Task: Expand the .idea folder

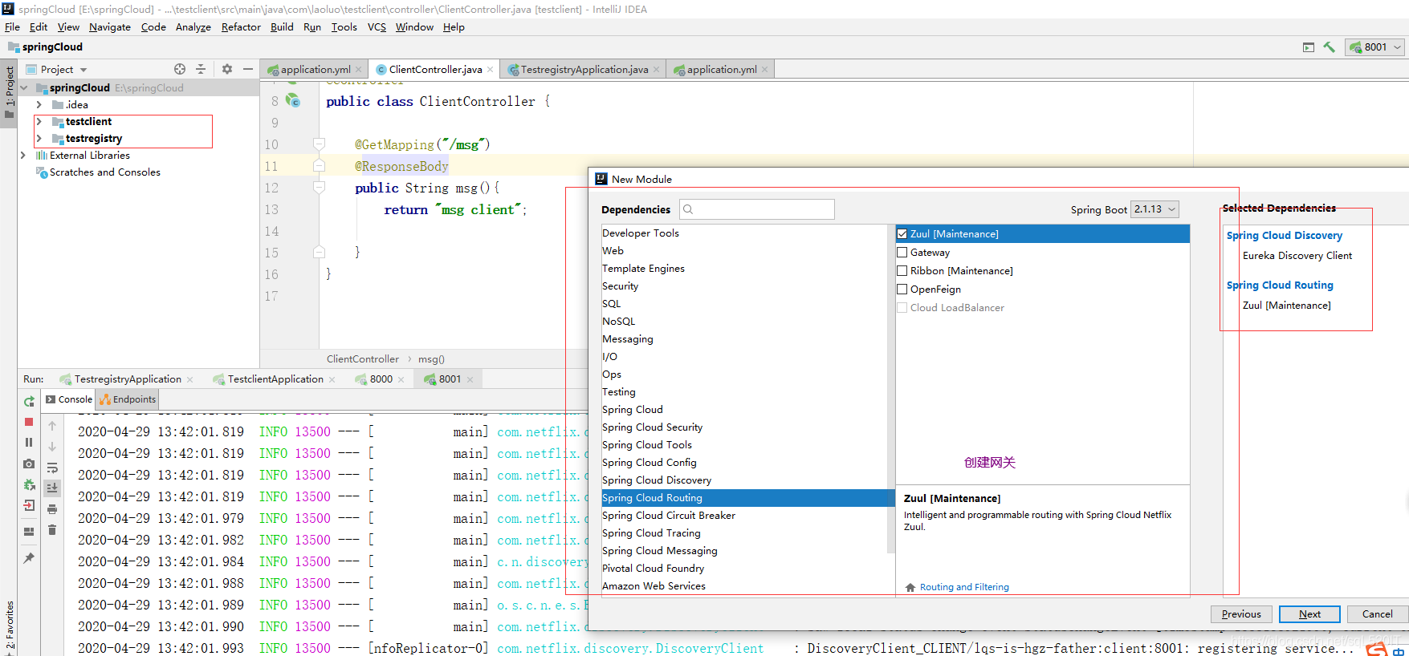Action: click(x=39, y=105)
